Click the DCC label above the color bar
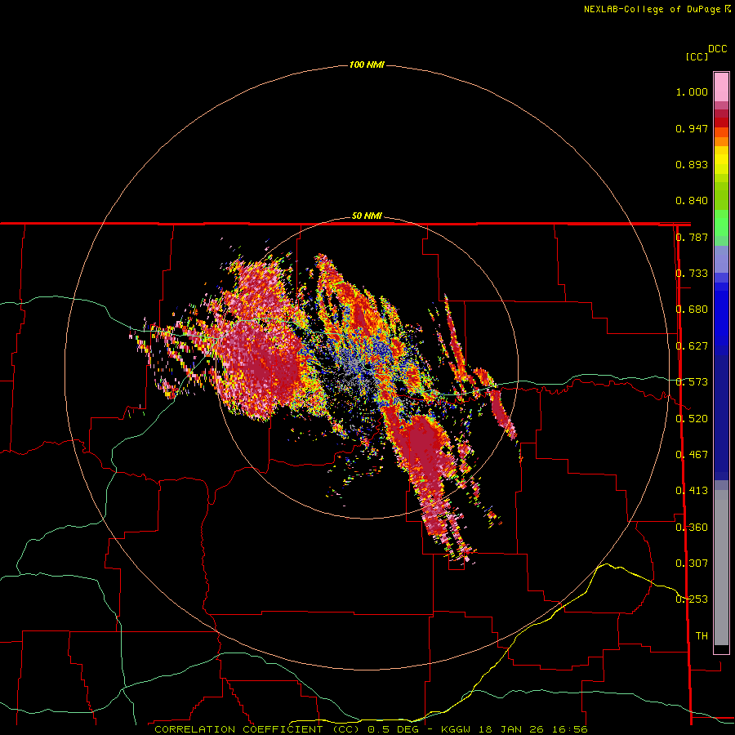 (717, 49)
